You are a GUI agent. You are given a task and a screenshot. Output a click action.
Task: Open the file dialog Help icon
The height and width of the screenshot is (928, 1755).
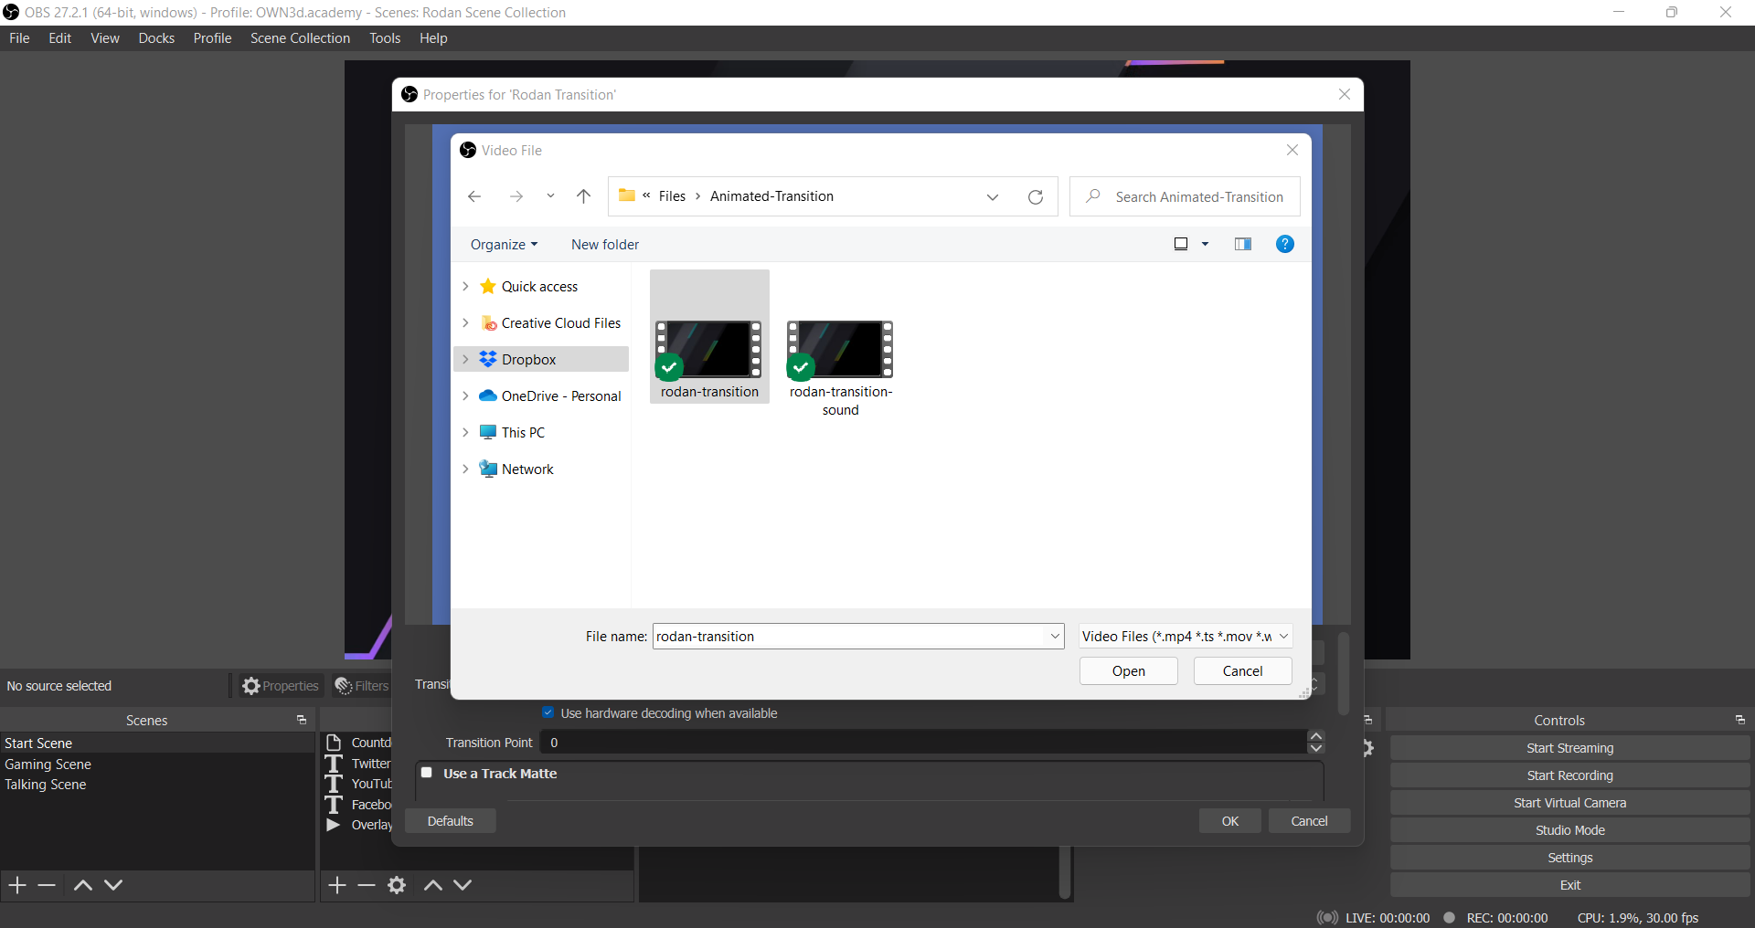1284,244
